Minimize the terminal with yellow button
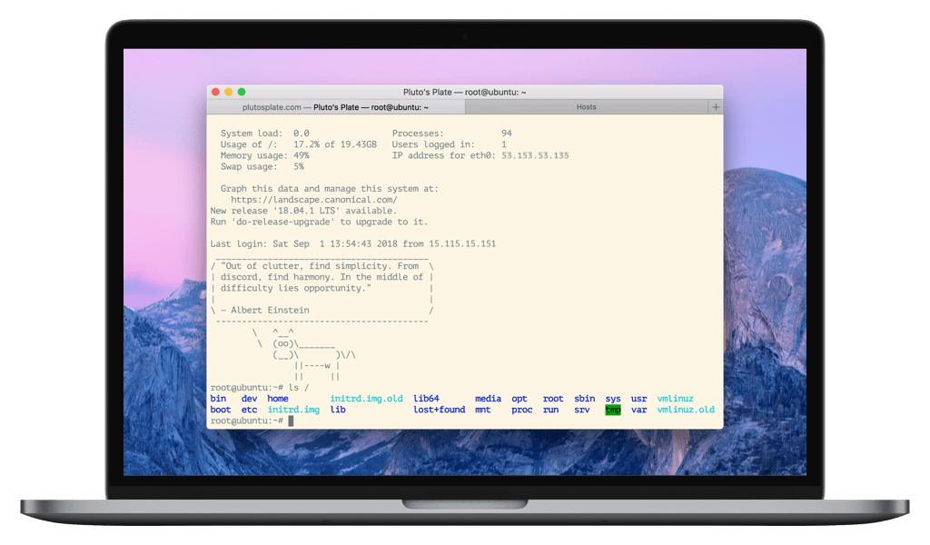This screenshot has height=545, width=930. (x=229, y=92)
